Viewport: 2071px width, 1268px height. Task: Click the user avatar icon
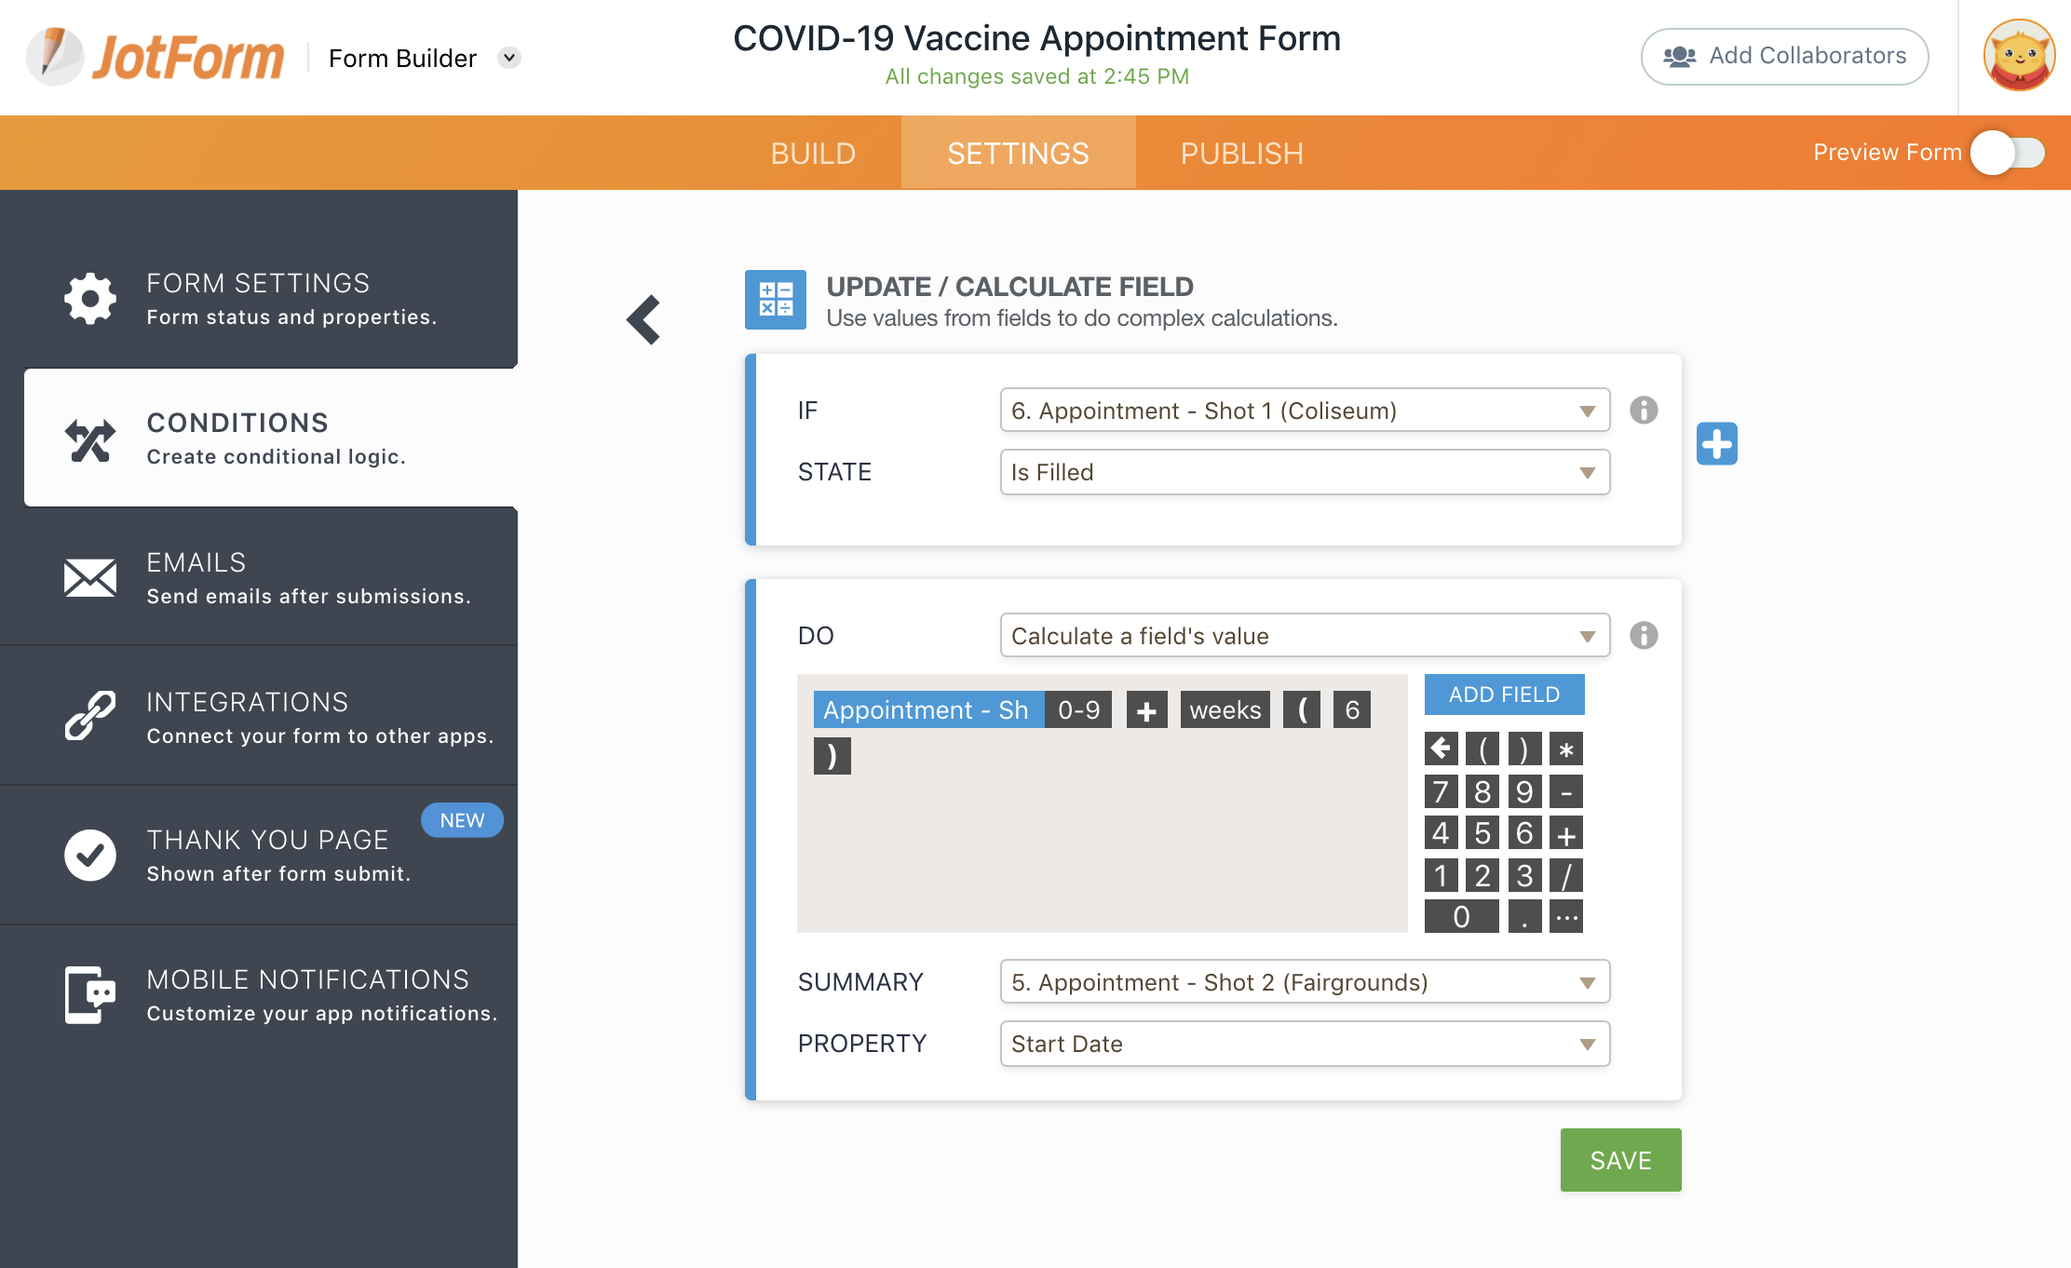pos(2018,56)
